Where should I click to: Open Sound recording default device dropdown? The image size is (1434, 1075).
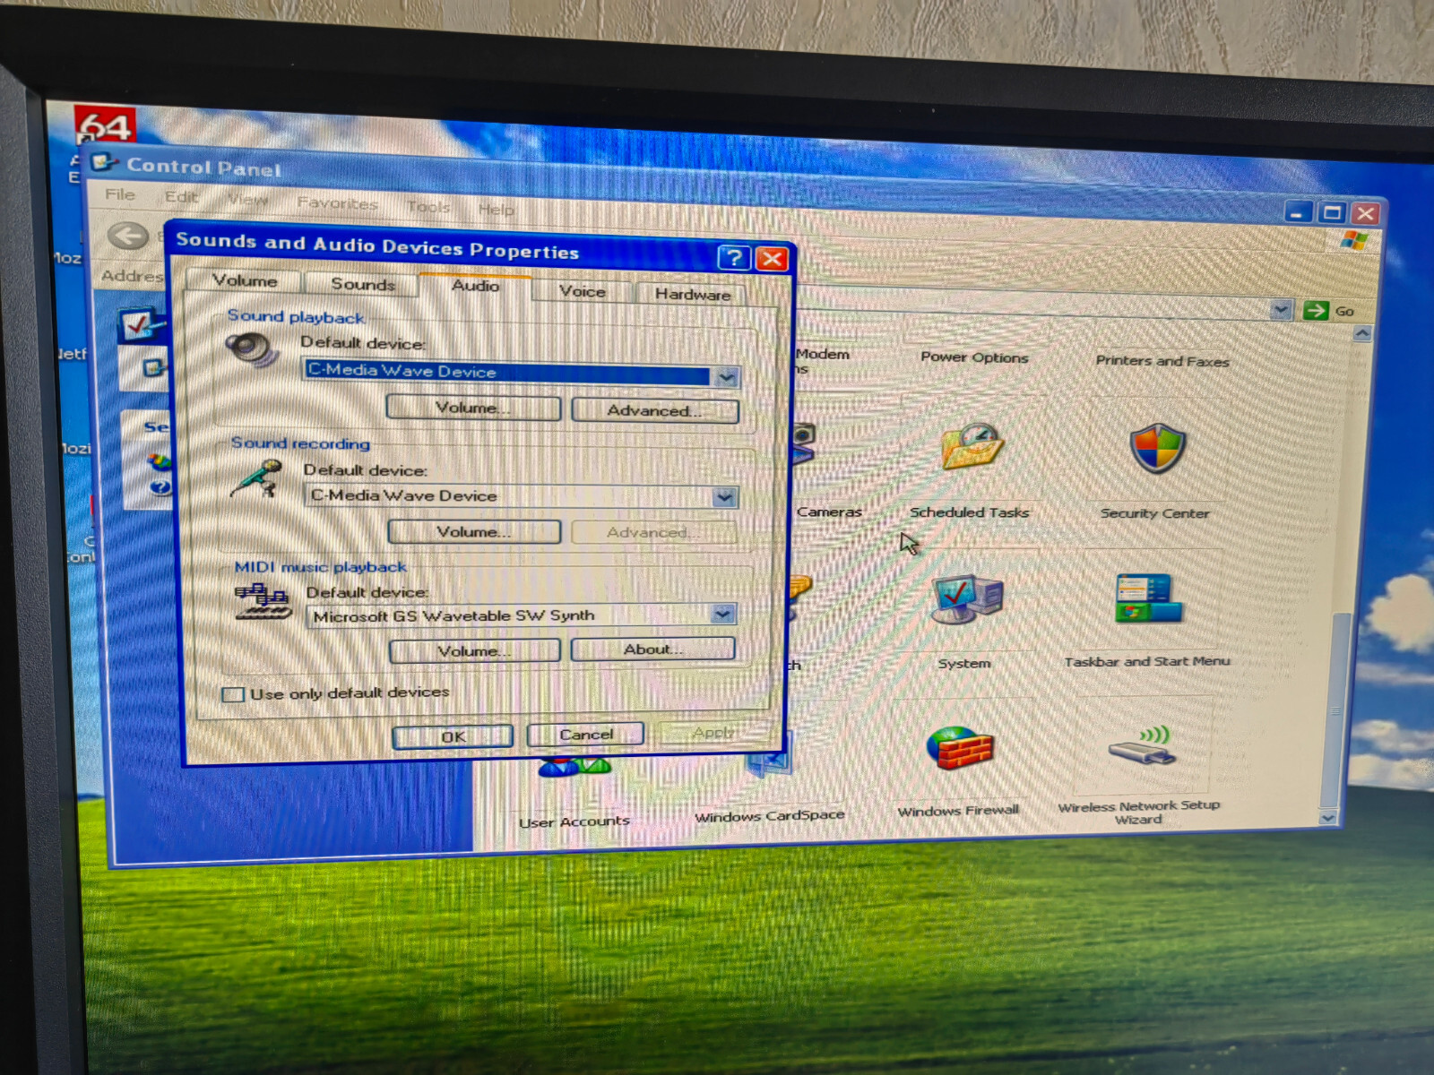coord(725,497)
